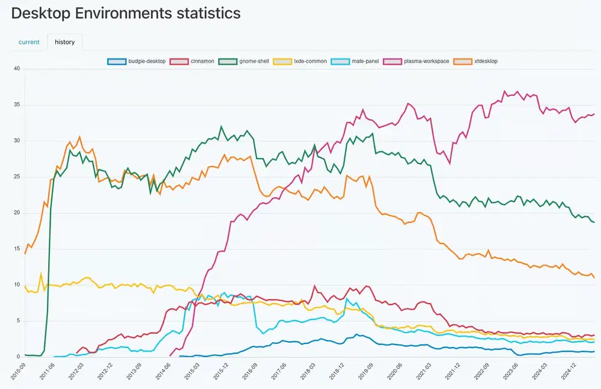Click the Desktop Environments statistics heading
The height and width of the screenshot is (389, 601).
tap(126, 13)
